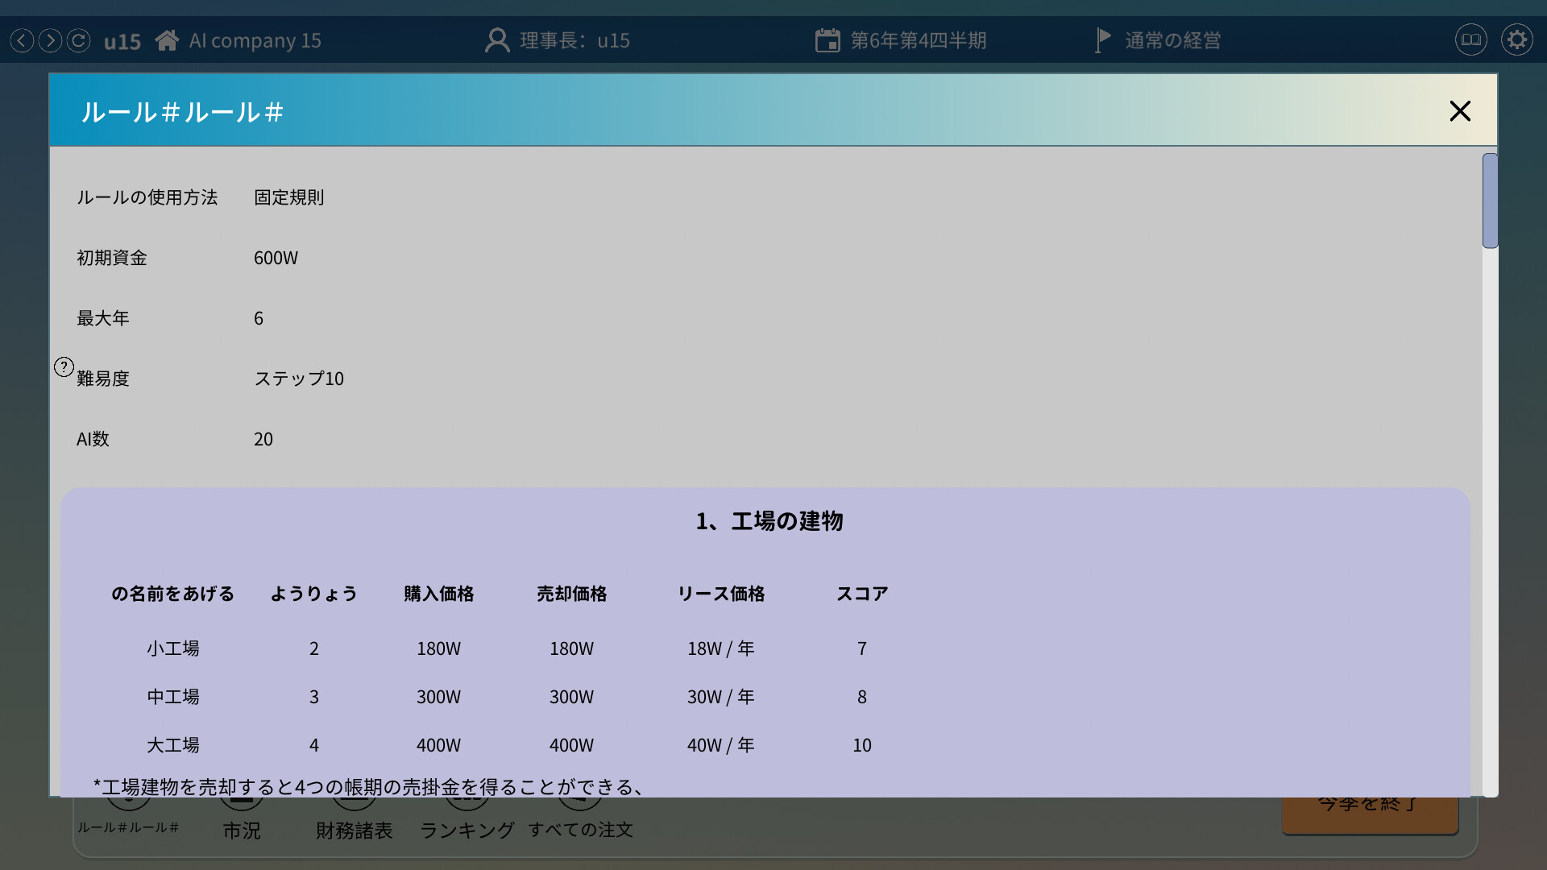
Task: Click the ルール#ルール# bottom menu item
Action: (129, 827)
